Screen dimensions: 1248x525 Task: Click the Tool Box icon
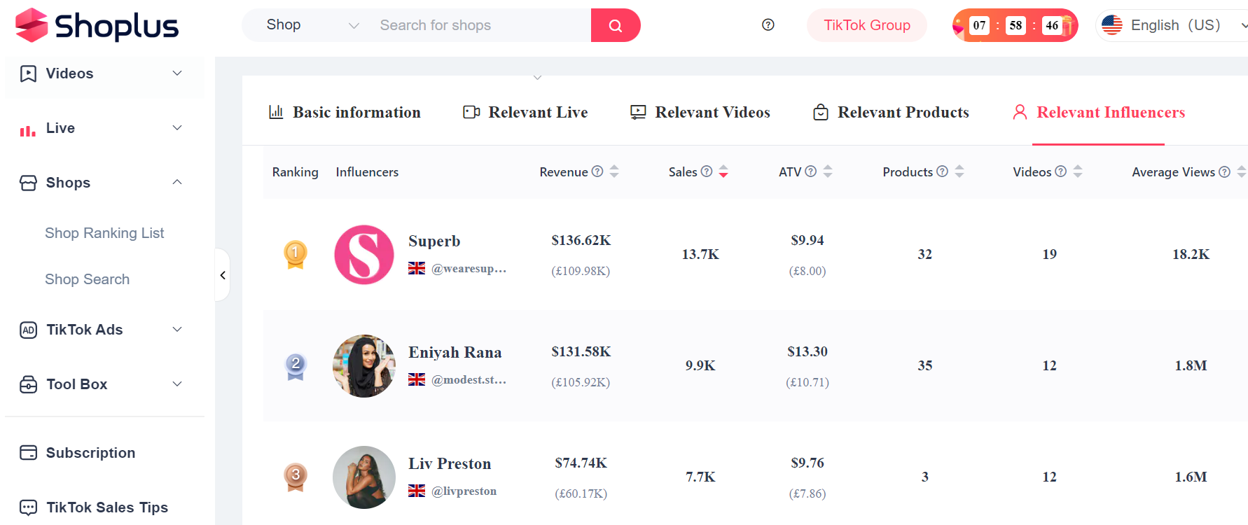(28, 384)
